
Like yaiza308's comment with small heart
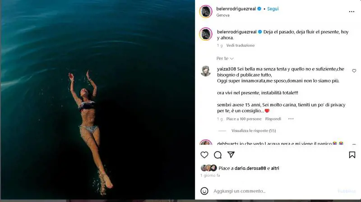pos(354,71)
